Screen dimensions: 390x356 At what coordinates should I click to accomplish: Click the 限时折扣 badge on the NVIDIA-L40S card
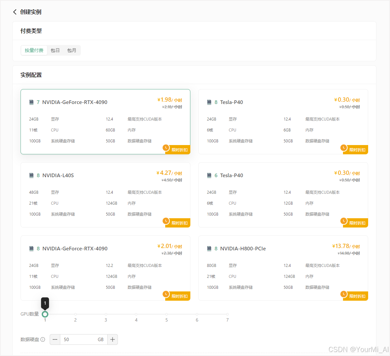(179, 223)
